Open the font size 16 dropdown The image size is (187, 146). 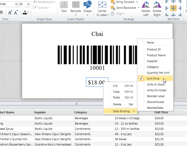(x=28, y=4)
